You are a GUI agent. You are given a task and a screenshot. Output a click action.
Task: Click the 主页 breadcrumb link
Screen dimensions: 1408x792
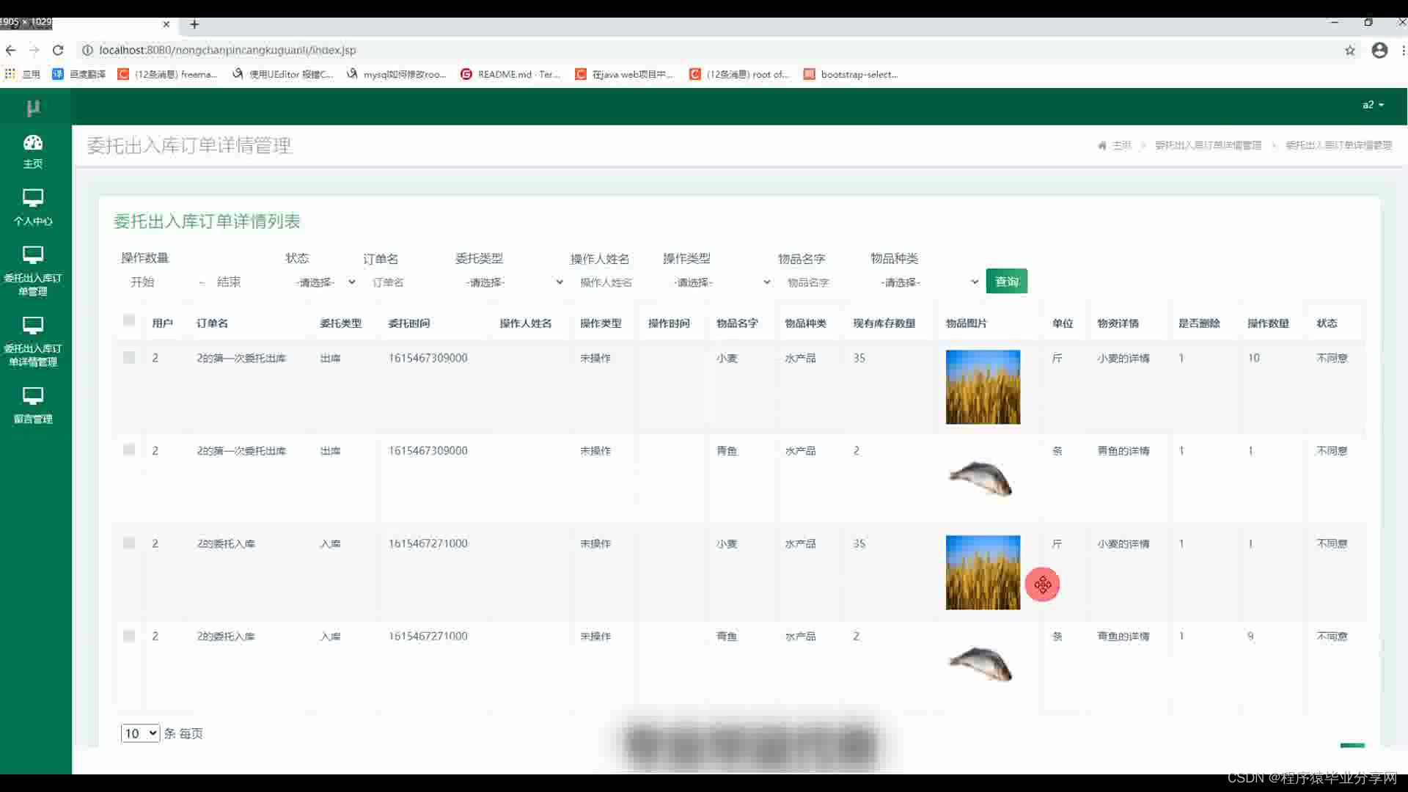click(1121, 145)
